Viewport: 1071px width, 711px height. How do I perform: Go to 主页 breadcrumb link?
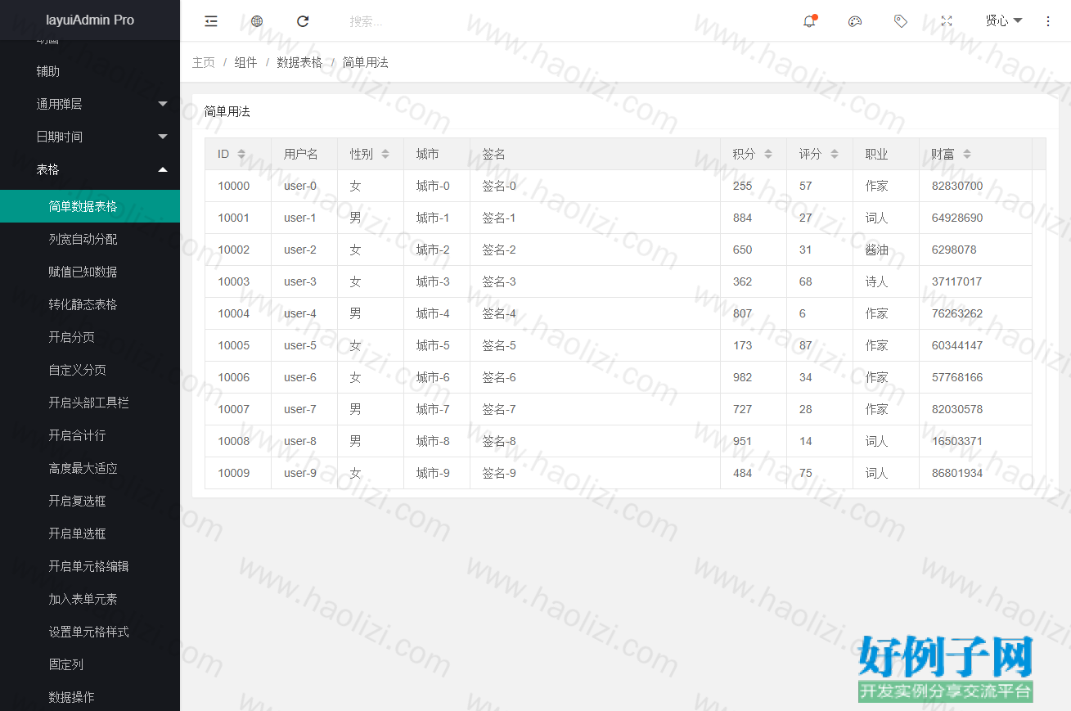[x=204, y=62]
